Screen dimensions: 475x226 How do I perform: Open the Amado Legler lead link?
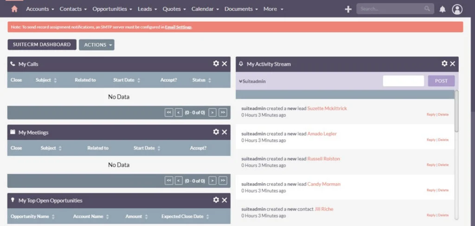(x=322, y=133)
